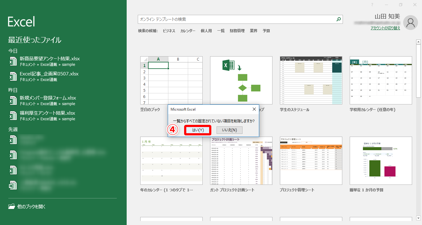This screenshot has height=225, width=422.
Task: Click the Excel file icon beside 新商品要望アンケート結果.xlsx
Action: pos(13,61)
